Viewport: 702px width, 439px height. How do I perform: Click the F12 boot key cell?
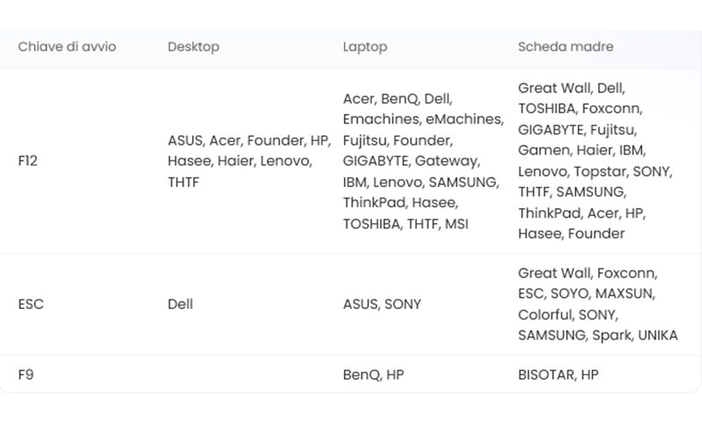(x=28, y=161)
